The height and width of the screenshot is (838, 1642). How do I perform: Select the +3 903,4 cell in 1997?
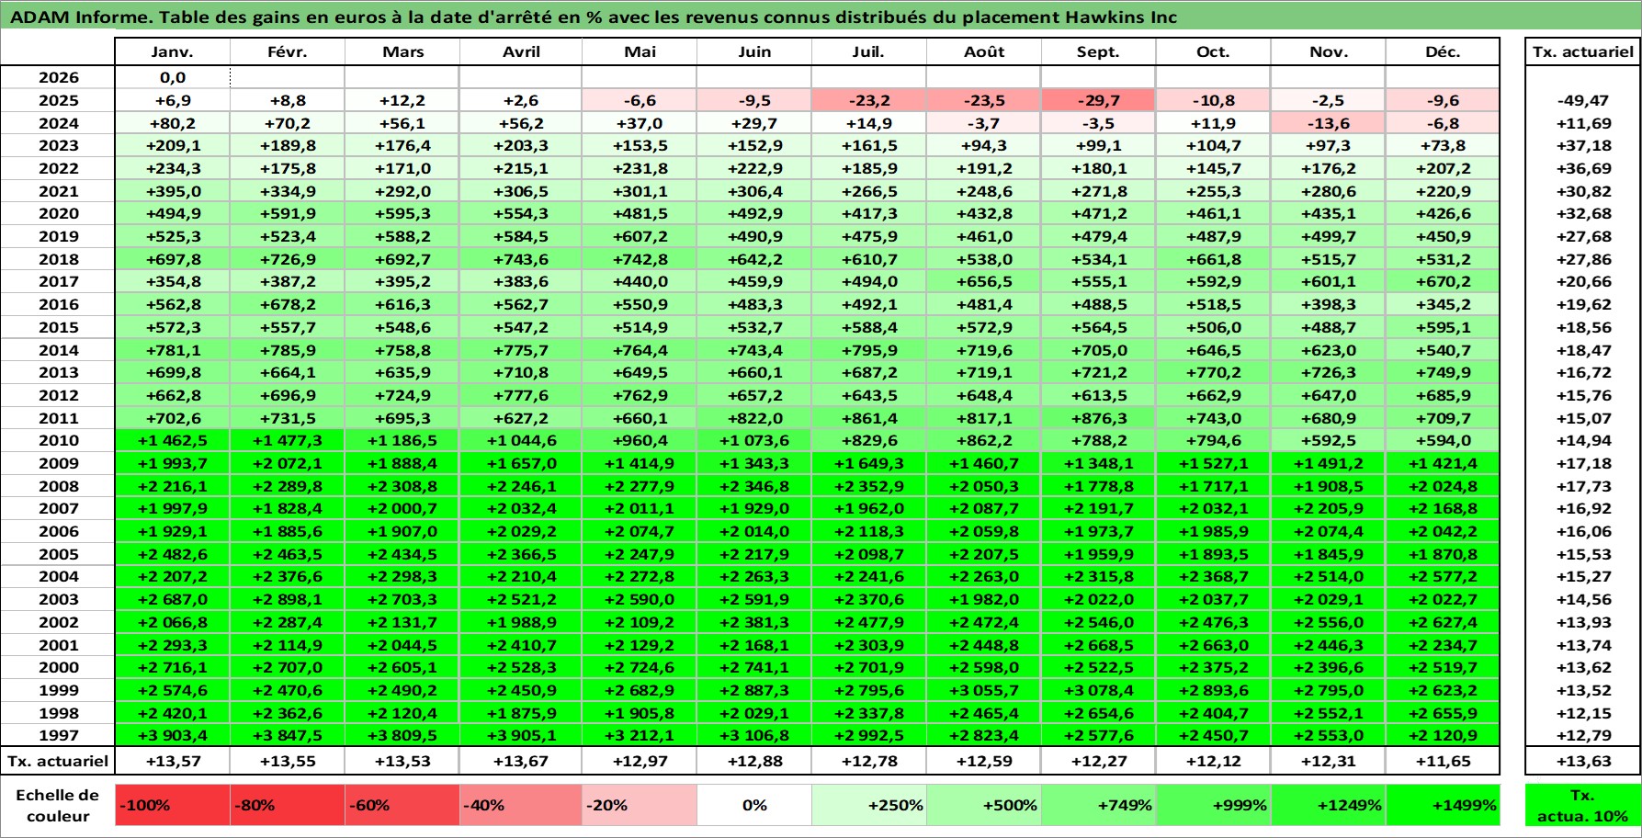[173, 735]
